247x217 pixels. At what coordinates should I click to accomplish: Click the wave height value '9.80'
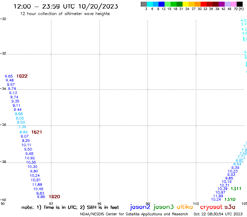34,171
